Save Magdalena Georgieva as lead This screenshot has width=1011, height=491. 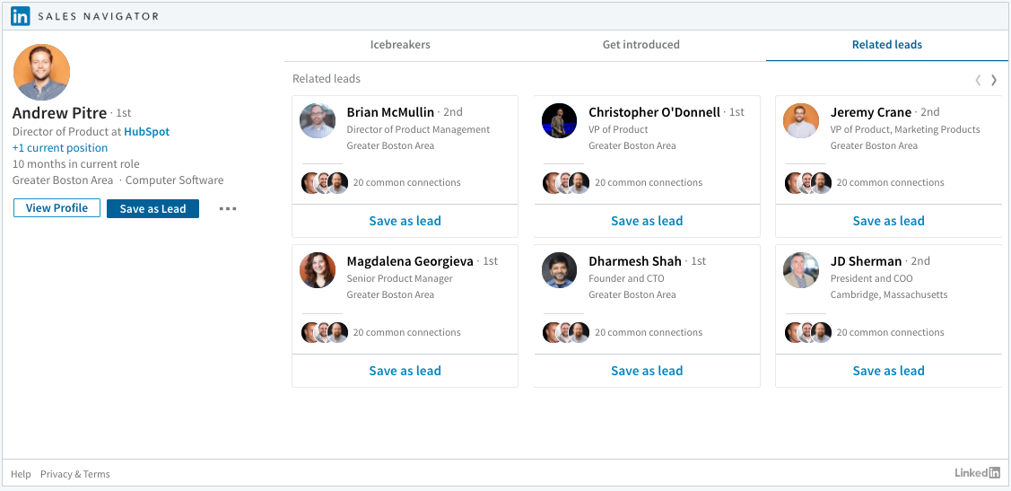pyautogui.click(x=405, y=371)
